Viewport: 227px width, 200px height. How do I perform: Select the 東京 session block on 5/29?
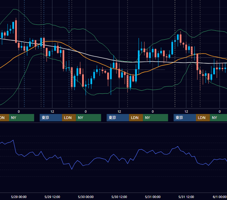pos(51,118)
